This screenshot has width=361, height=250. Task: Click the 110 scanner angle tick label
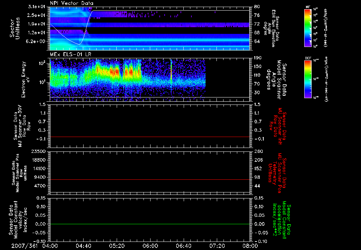(x=258, y=75)
